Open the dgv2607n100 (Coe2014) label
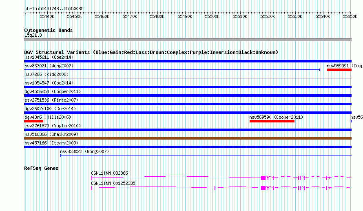 point(50,109)
